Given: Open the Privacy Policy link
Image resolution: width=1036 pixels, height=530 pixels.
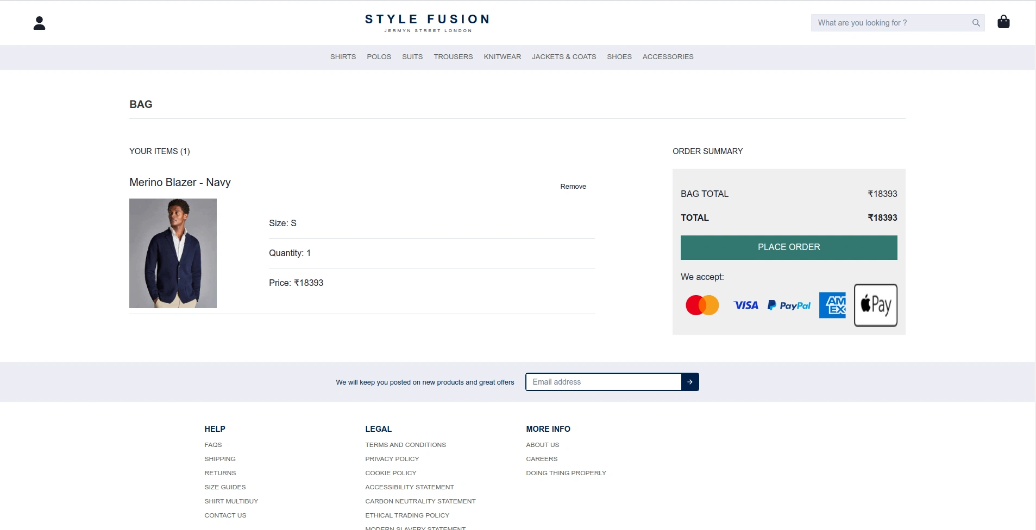Looking at the screenshot, I should 392,459.
